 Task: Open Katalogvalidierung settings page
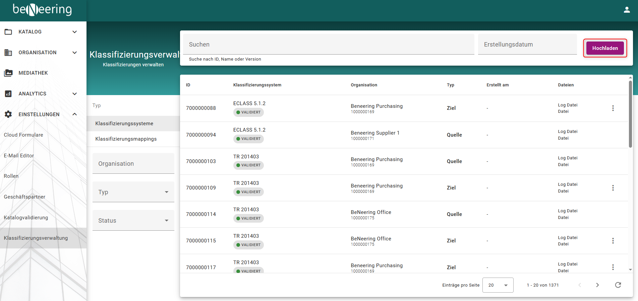click(26, 218)
